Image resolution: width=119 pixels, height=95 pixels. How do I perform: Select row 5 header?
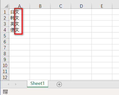pyautogui.click(x=5, y=36)
